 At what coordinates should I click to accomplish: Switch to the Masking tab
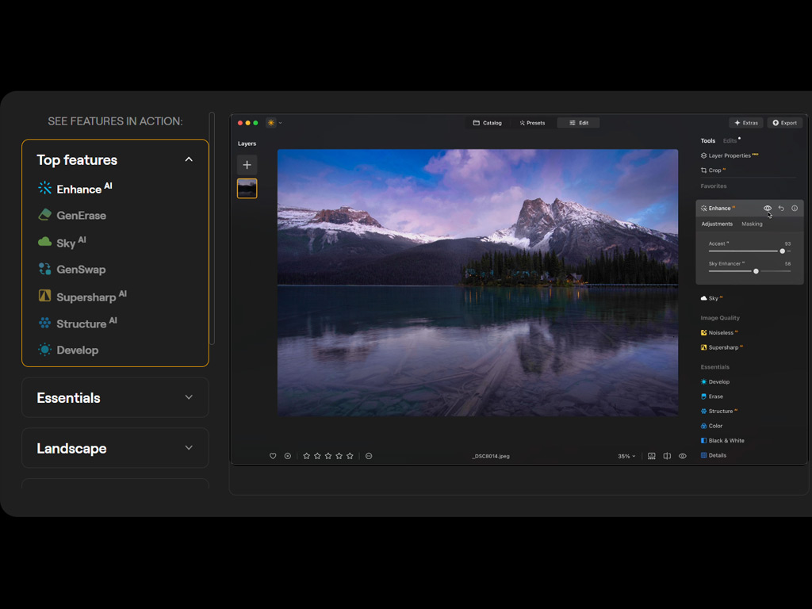[752, 224]
